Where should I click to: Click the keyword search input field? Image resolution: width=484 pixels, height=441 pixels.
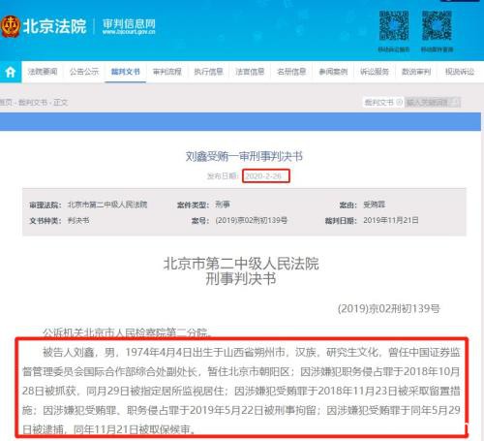click(427, 103)
